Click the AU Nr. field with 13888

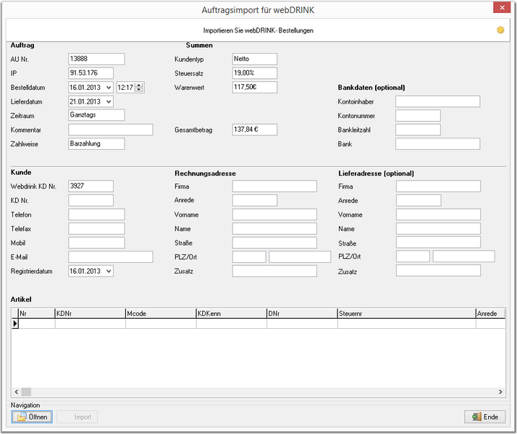tap(96, 59)
